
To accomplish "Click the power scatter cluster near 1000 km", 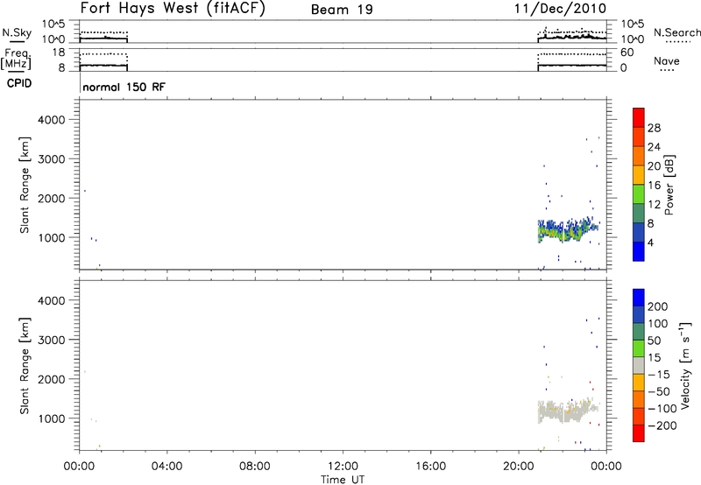I will pos(568,230).
